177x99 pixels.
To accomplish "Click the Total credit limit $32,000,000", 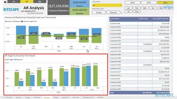I will [x=147, y=93].
